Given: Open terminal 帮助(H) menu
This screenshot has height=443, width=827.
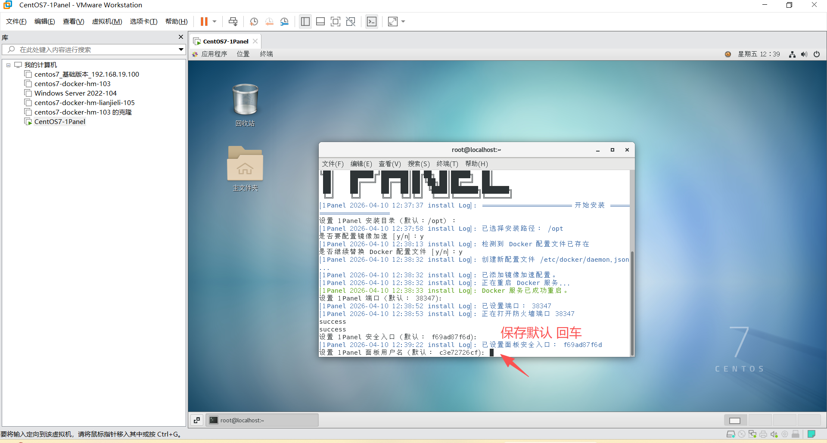Looking at the screenshot, I should point(476,164).
